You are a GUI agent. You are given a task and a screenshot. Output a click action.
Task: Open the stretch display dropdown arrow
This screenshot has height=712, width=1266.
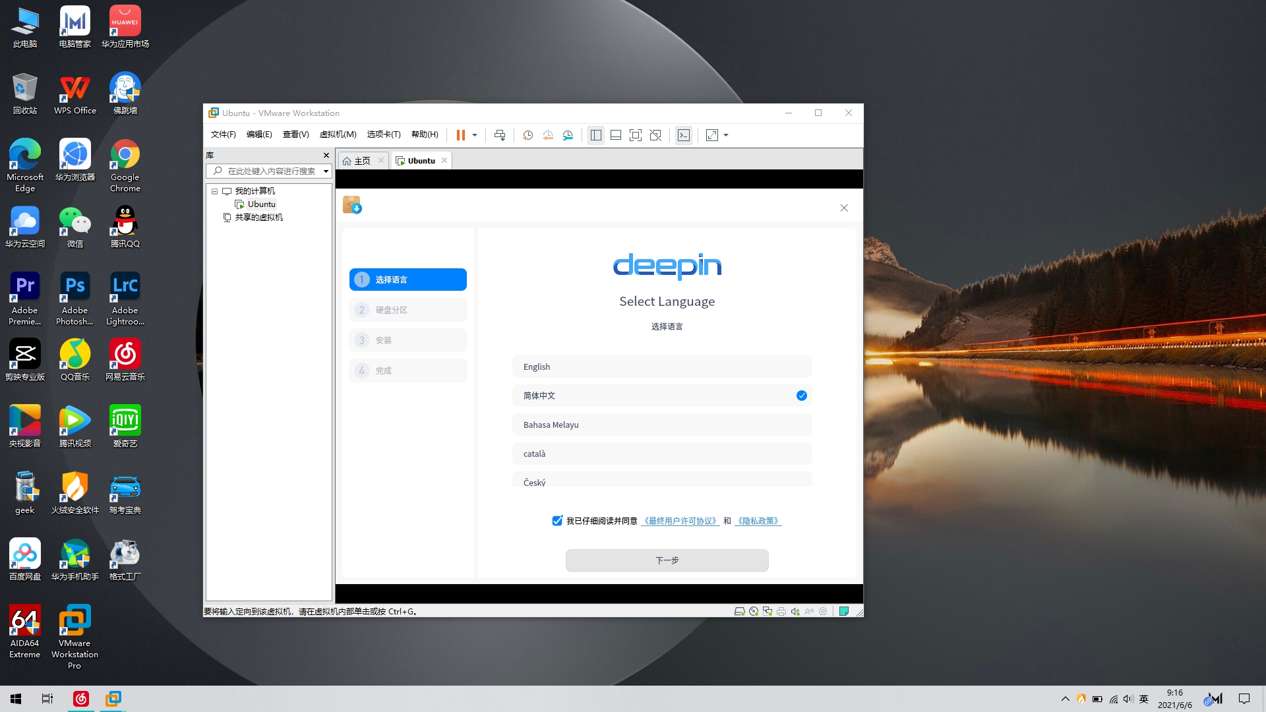(x=726, y=135)
